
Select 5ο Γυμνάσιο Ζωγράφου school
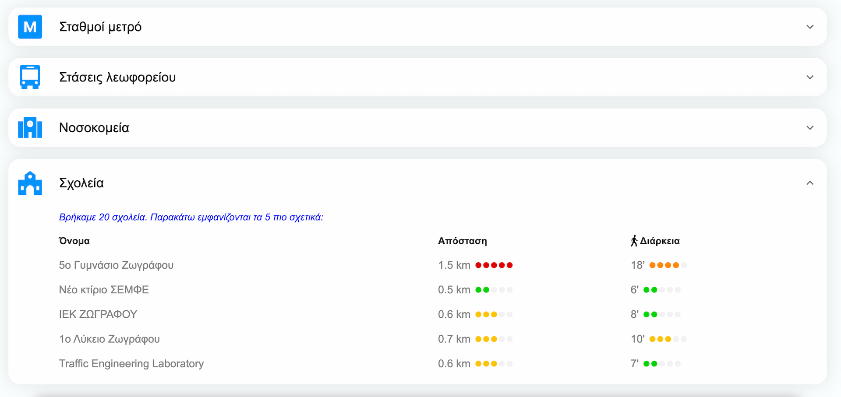tap(116, 265)
